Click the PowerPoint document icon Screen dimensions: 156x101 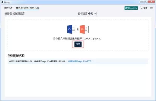(84, 29)
